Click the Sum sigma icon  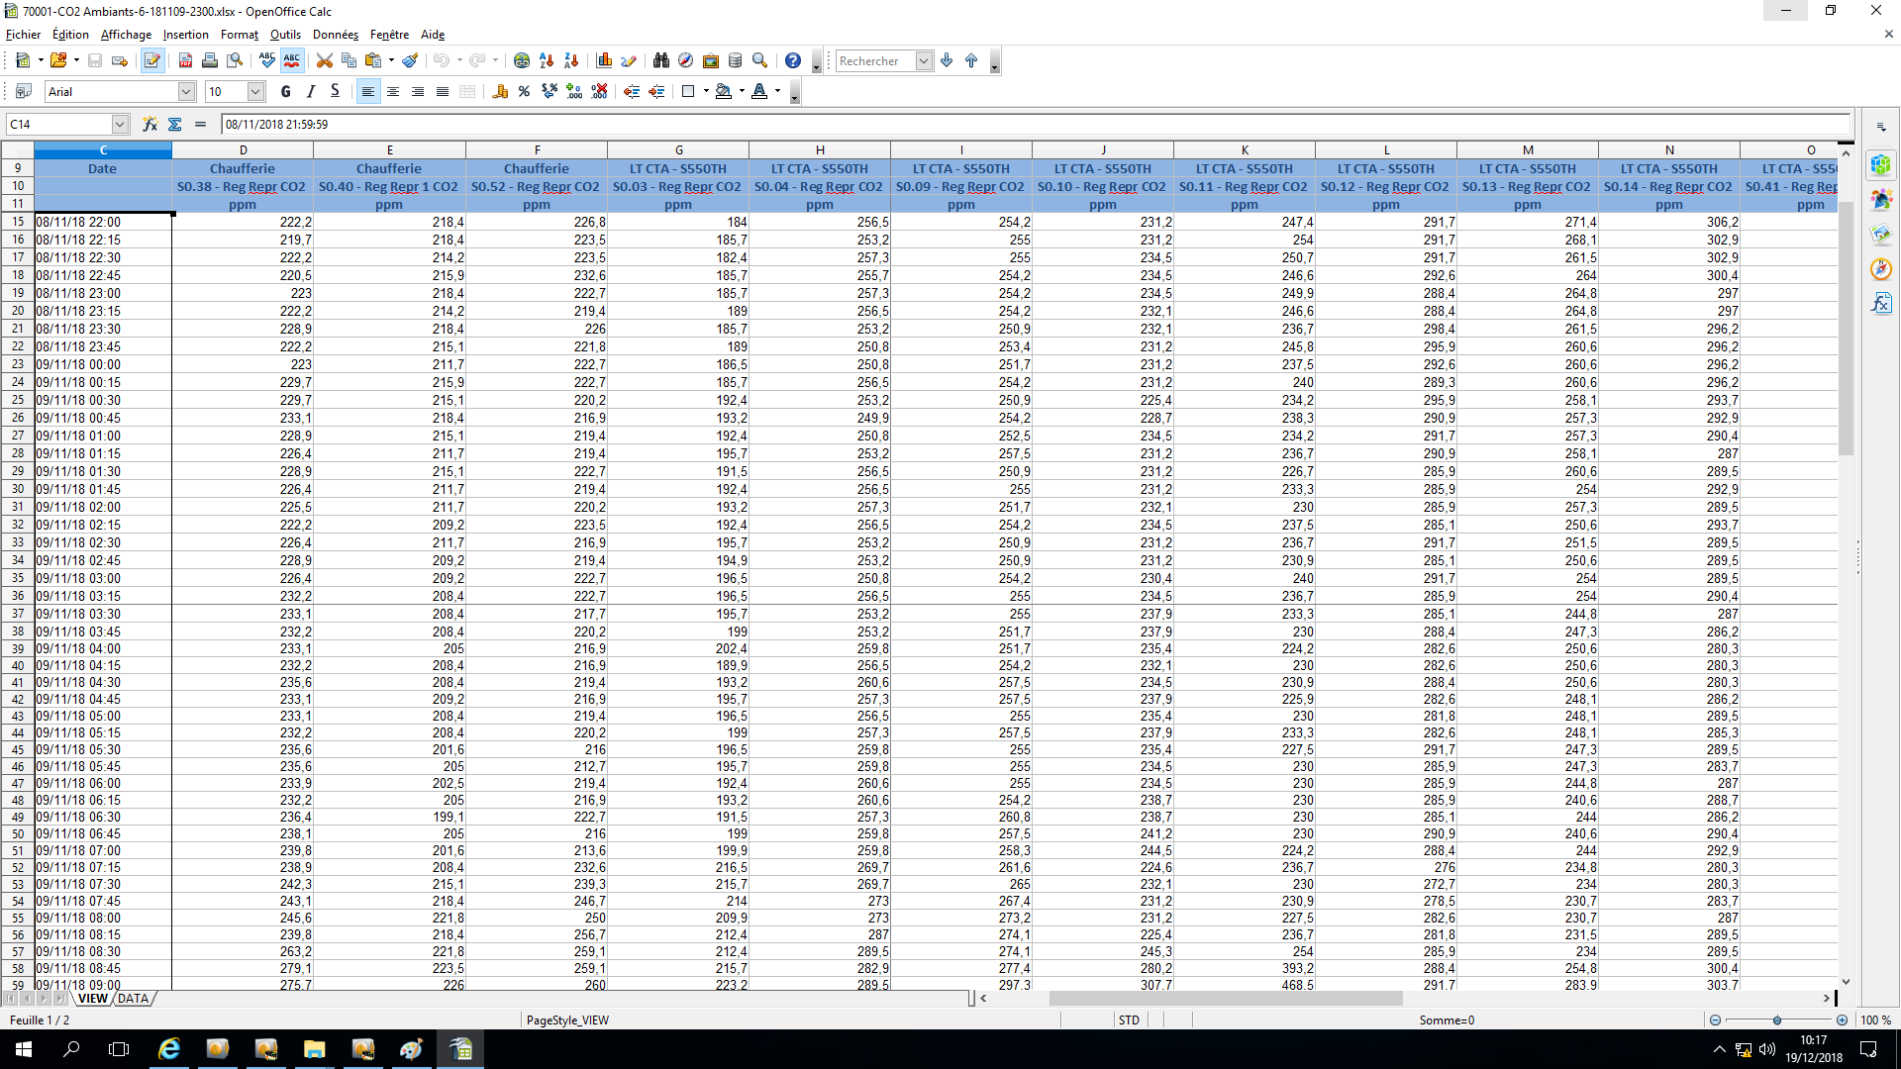click(175, 124)
